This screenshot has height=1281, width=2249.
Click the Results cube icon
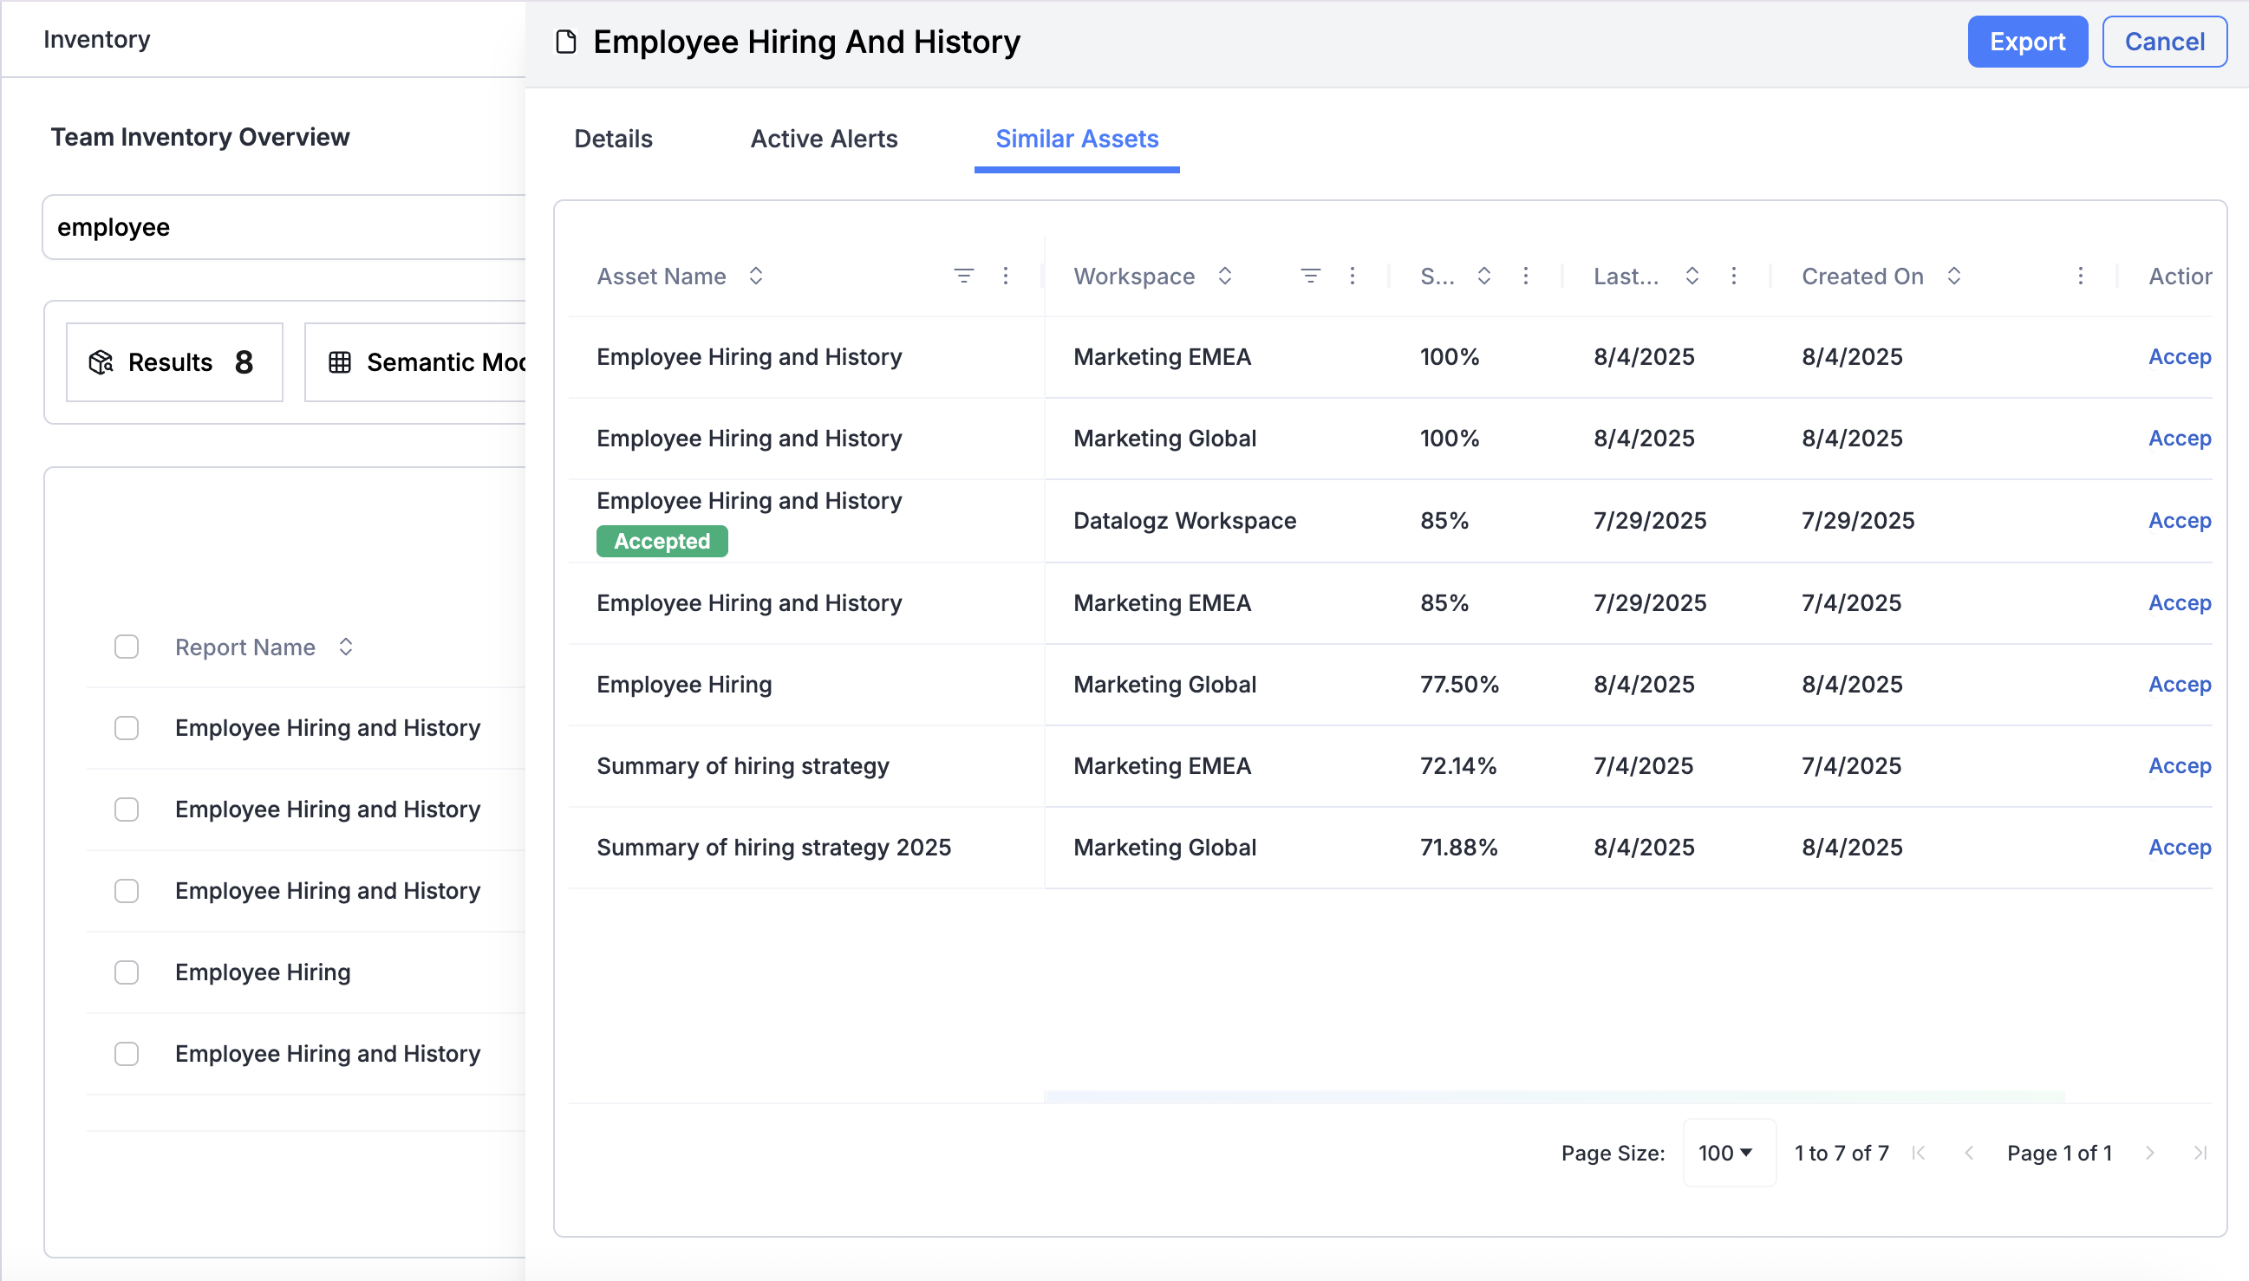click(101, 362)
